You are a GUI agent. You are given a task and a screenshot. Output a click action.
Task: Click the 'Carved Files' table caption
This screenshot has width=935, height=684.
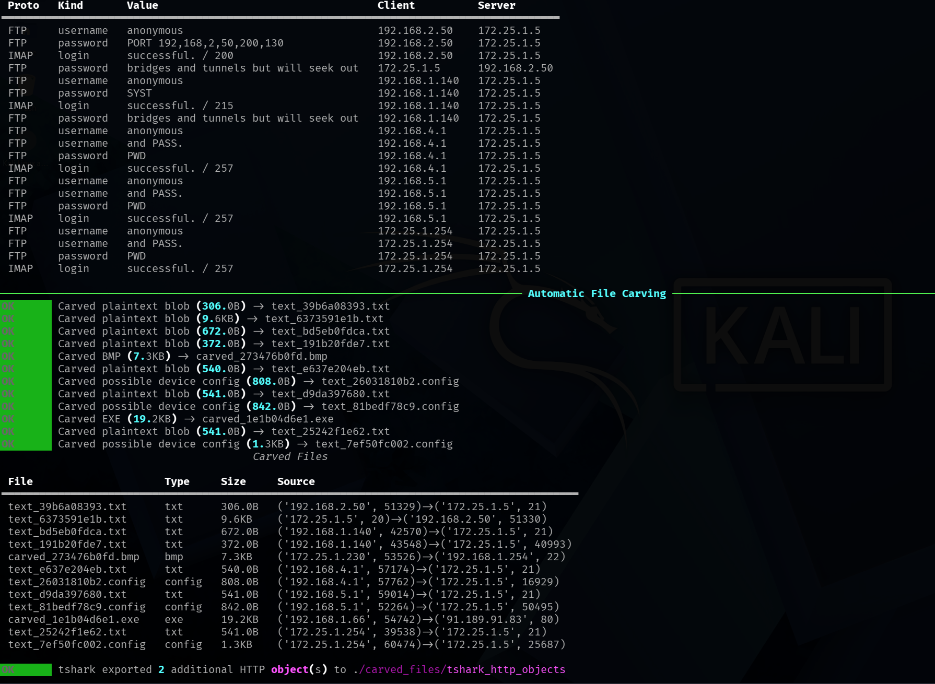click(x=290, y=457)
